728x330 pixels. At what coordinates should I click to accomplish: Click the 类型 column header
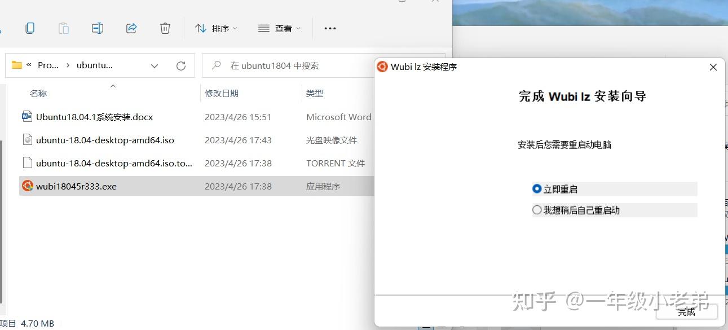(x=315, y=93)
